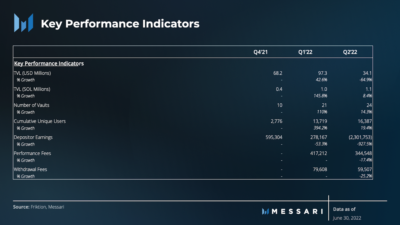Select the Q1'22 column header

pyautogui.click(x=305, y=52)
